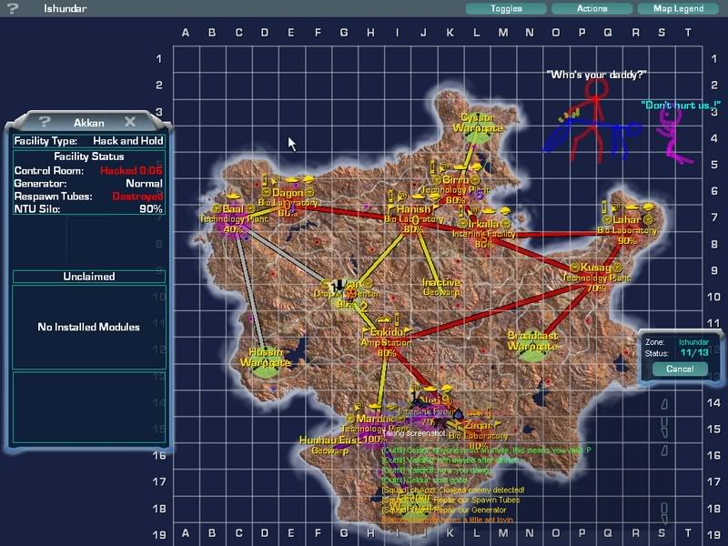Select the Cyssor Warpgate marker

477,124
